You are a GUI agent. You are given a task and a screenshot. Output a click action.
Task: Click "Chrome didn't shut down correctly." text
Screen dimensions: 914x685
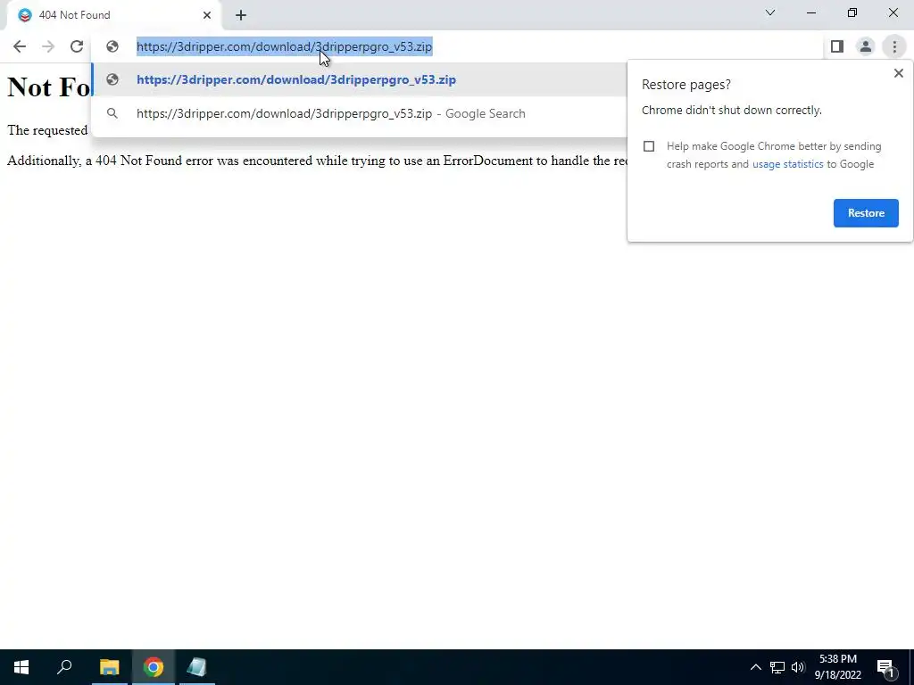[732, 111]
